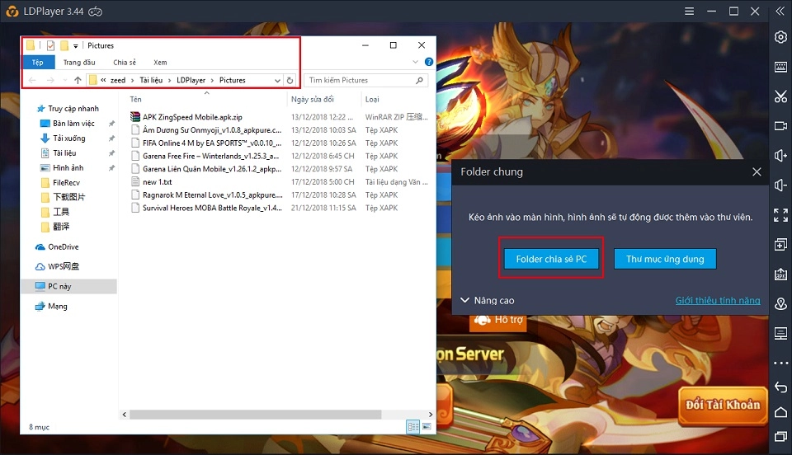792x455 pixels.
Task: Expand the Explorer ribbon chevron
Action: [415, 63]
